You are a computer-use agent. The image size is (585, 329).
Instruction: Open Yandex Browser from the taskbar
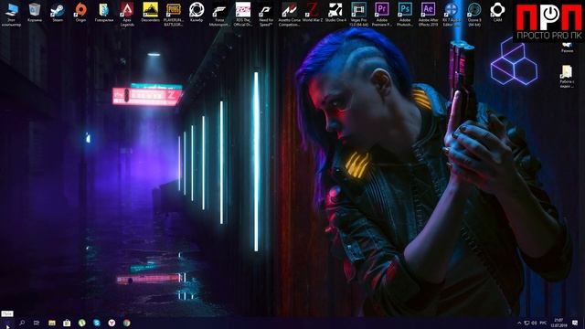(112, 323)
